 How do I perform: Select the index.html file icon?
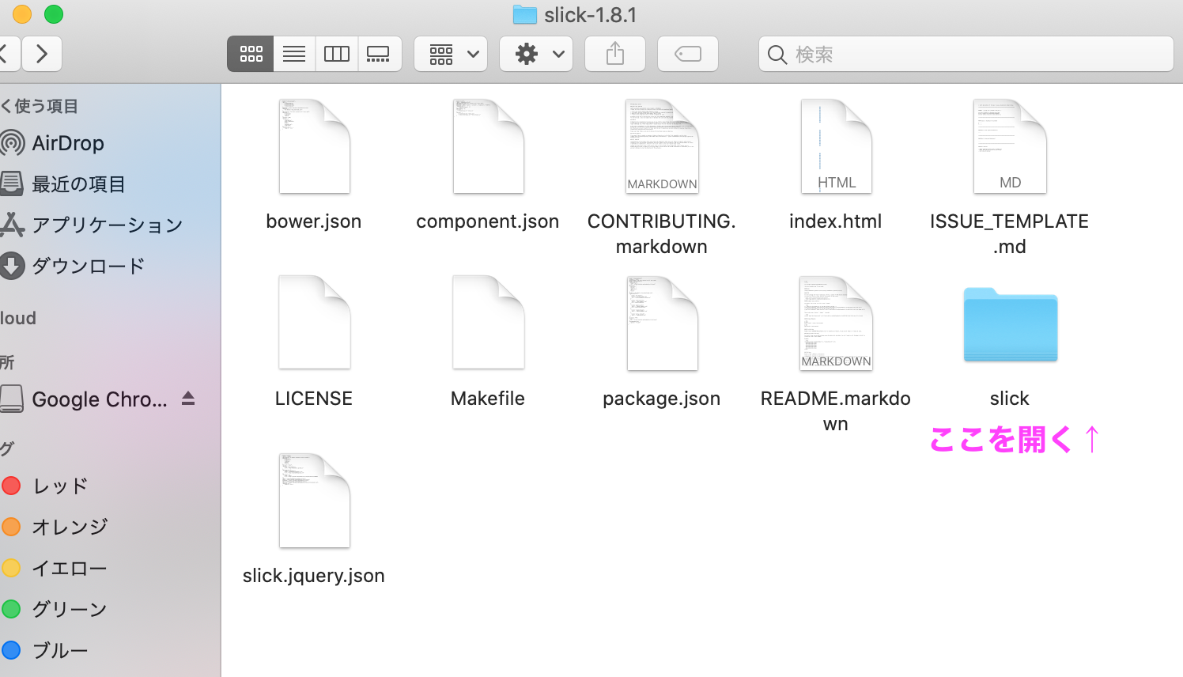(x=836, y=146)
